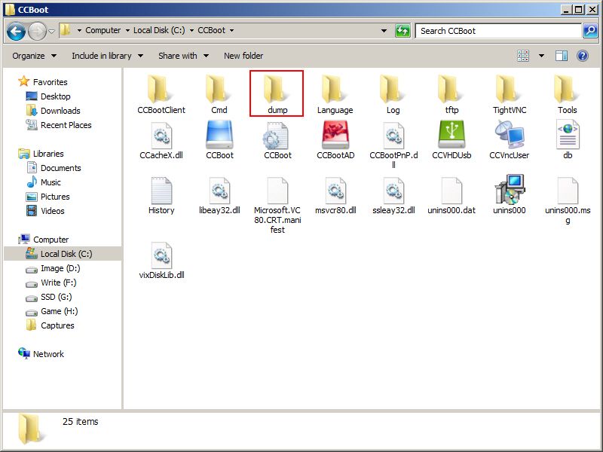This screenshot has height=452, width=603.
Task: Expand the CCBoot breadcrumb arrow
Action: (x=231, y=30)
